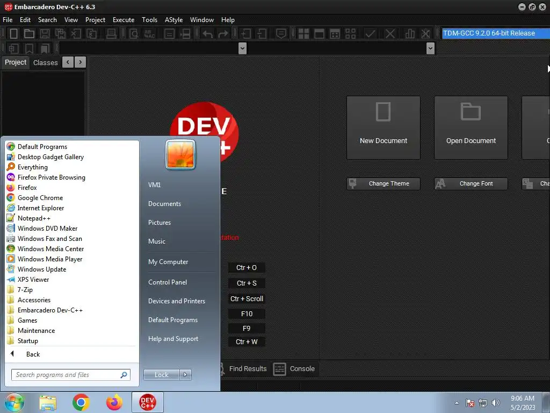Click the Save file toolbar icon
550x413 pixels.
pyautogui.click(x=45, y=34)
